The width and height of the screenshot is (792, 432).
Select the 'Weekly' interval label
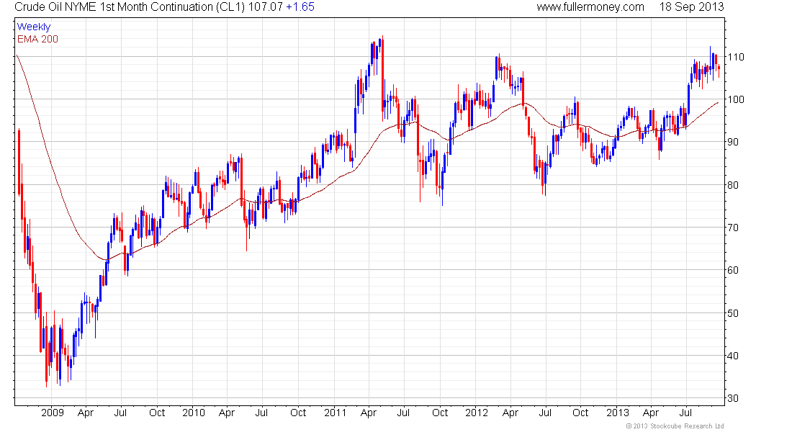[34, 27]
